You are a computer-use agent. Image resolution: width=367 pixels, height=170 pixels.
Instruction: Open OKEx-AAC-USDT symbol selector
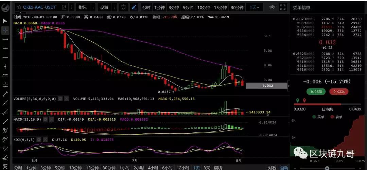(39, 7)
